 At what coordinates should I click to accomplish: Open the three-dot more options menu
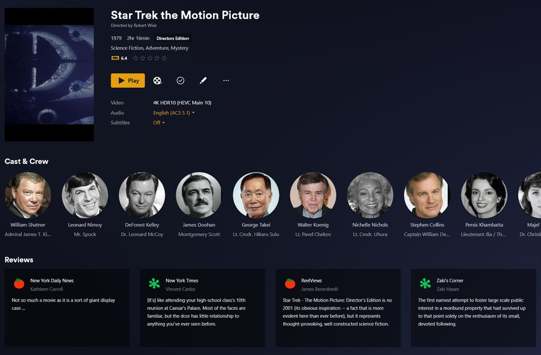click(226, 81)
